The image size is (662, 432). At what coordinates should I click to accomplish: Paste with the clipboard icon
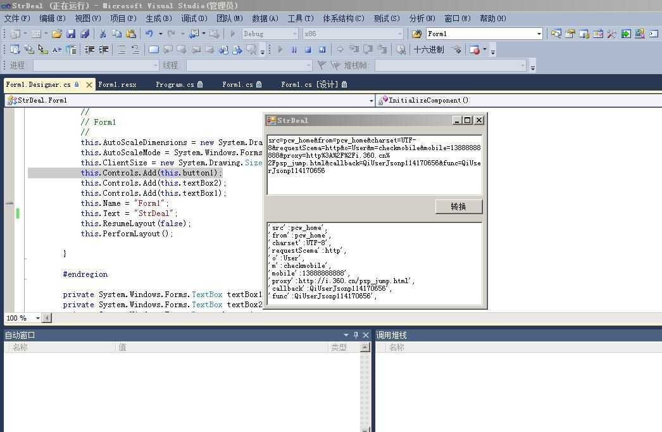(x=131, y=34)
